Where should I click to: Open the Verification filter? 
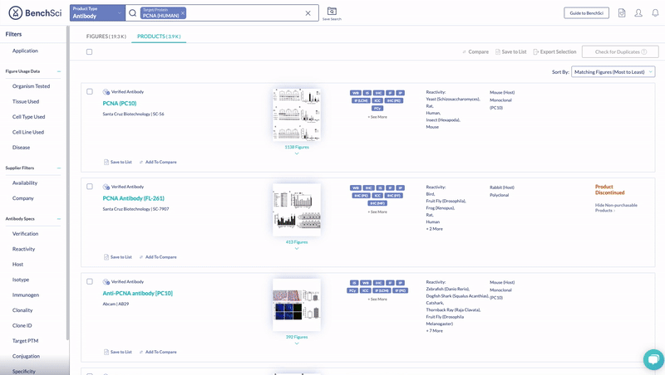[x=25, y=234]
